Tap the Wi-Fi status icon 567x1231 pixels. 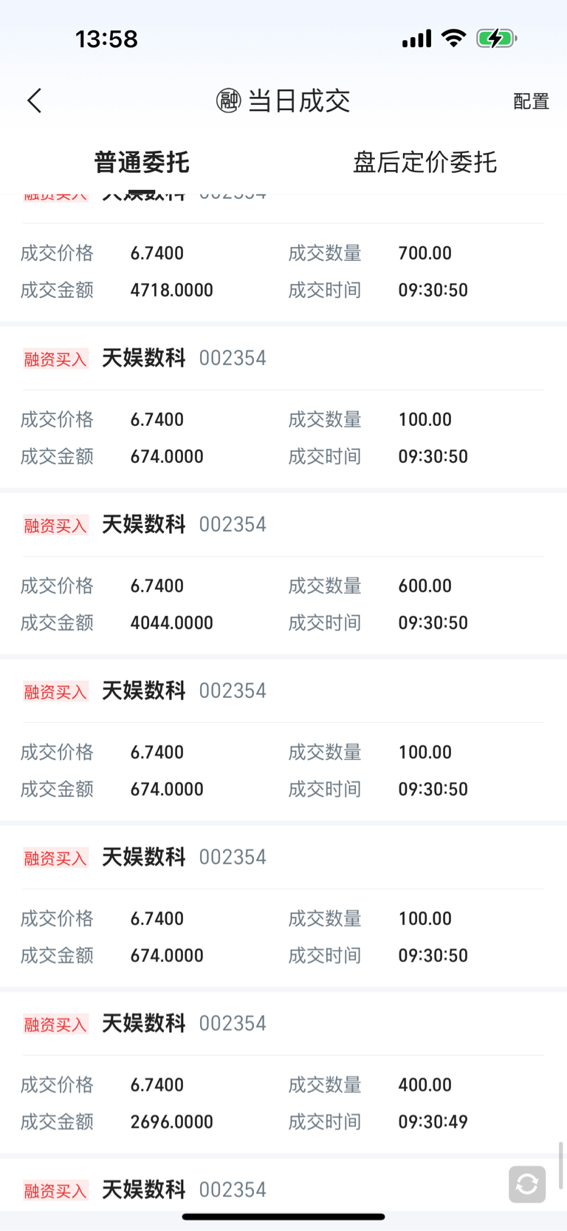[x=453, y=38]
